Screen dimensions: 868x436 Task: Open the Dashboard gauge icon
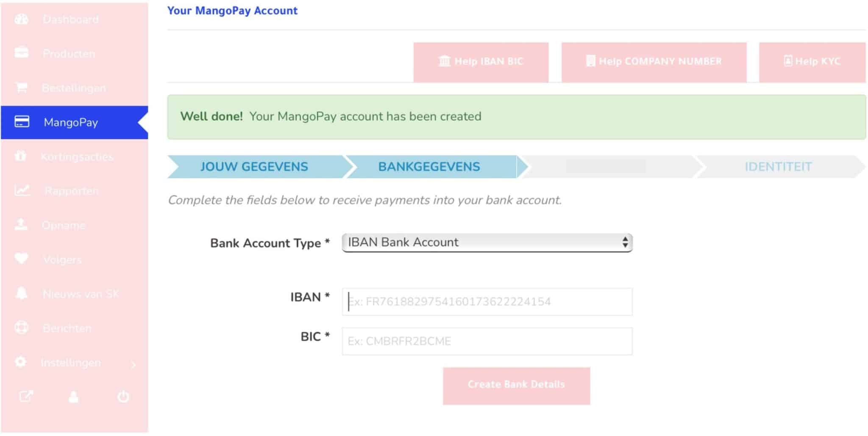(21, 19)
